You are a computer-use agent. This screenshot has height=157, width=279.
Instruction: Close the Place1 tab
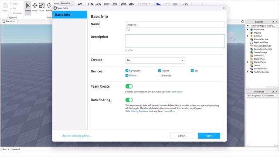tap(14, 21)
